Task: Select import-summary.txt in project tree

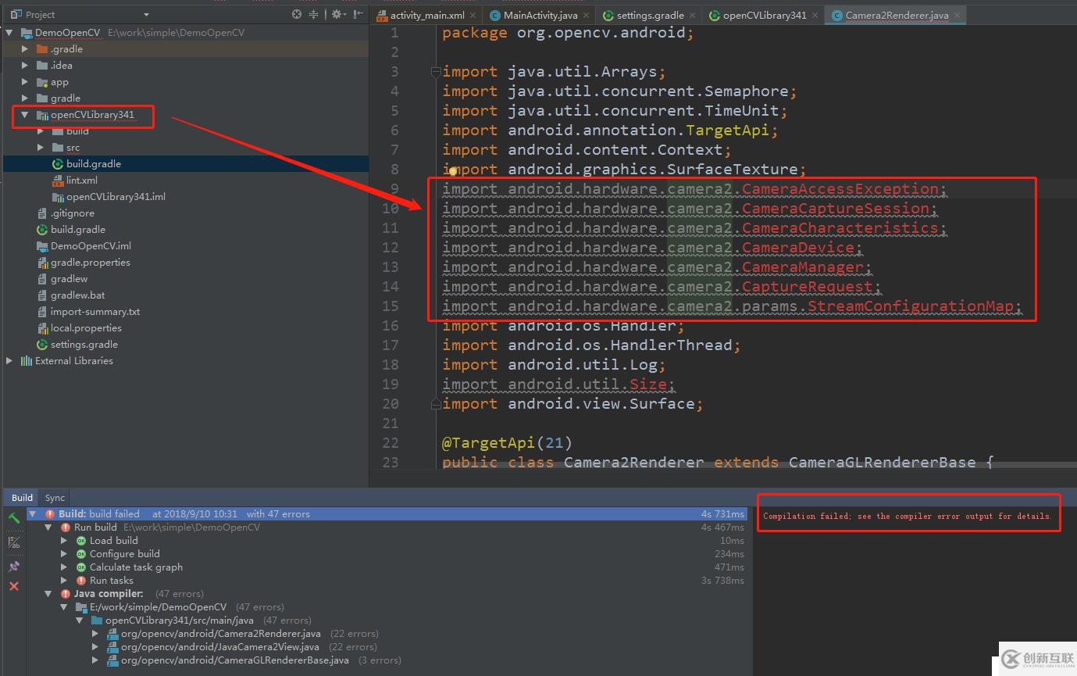Action: pyautogui.click(x=95, y=312)
